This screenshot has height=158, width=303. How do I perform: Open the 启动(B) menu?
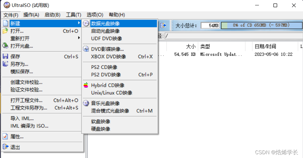point(52,15)
